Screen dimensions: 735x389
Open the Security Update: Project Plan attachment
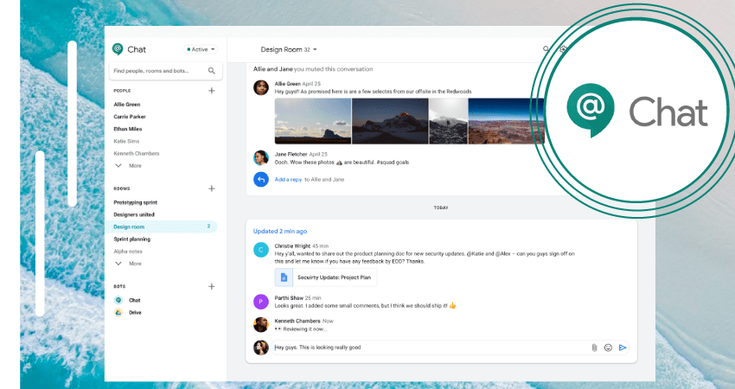[314, 277]
